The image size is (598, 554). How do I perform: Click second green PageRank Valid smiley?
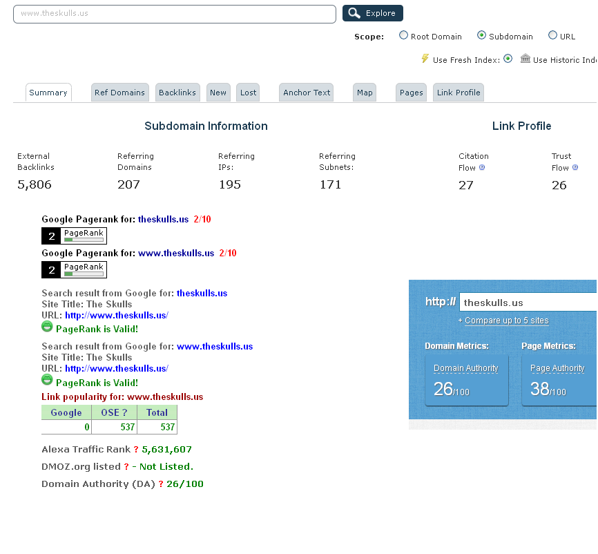point(47,380)
